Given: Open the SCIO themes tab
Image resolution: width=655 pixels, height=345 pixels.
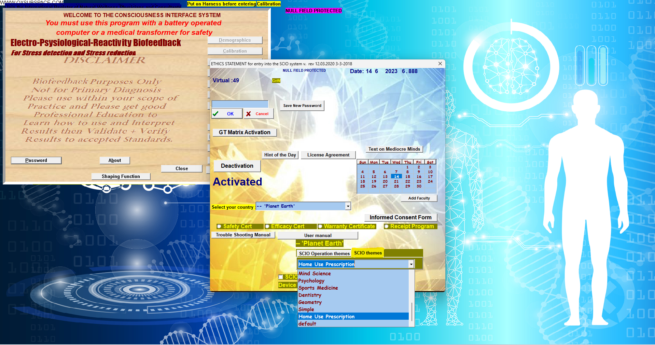Looking at the screenshot, I should [368, 253].
